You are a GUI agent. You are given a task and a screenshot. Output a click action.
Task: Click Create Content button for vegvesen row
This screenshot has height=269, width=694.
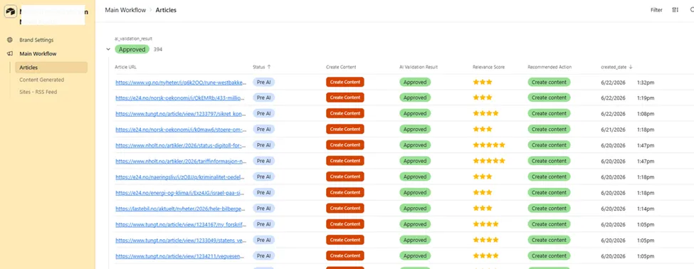click(345, 255)
